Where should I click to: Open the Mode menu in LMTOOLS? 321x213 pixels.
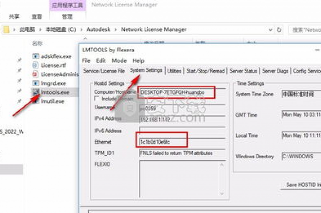[x=119, y=61]
